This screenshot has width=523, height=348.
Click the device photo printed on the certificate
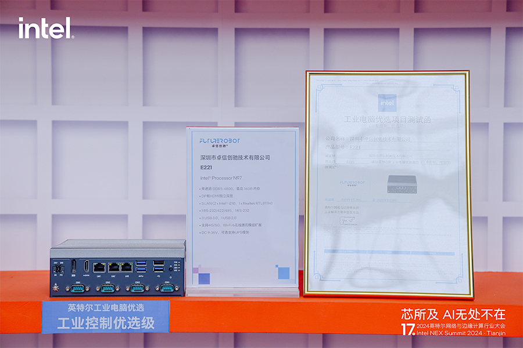coord(402,184)
